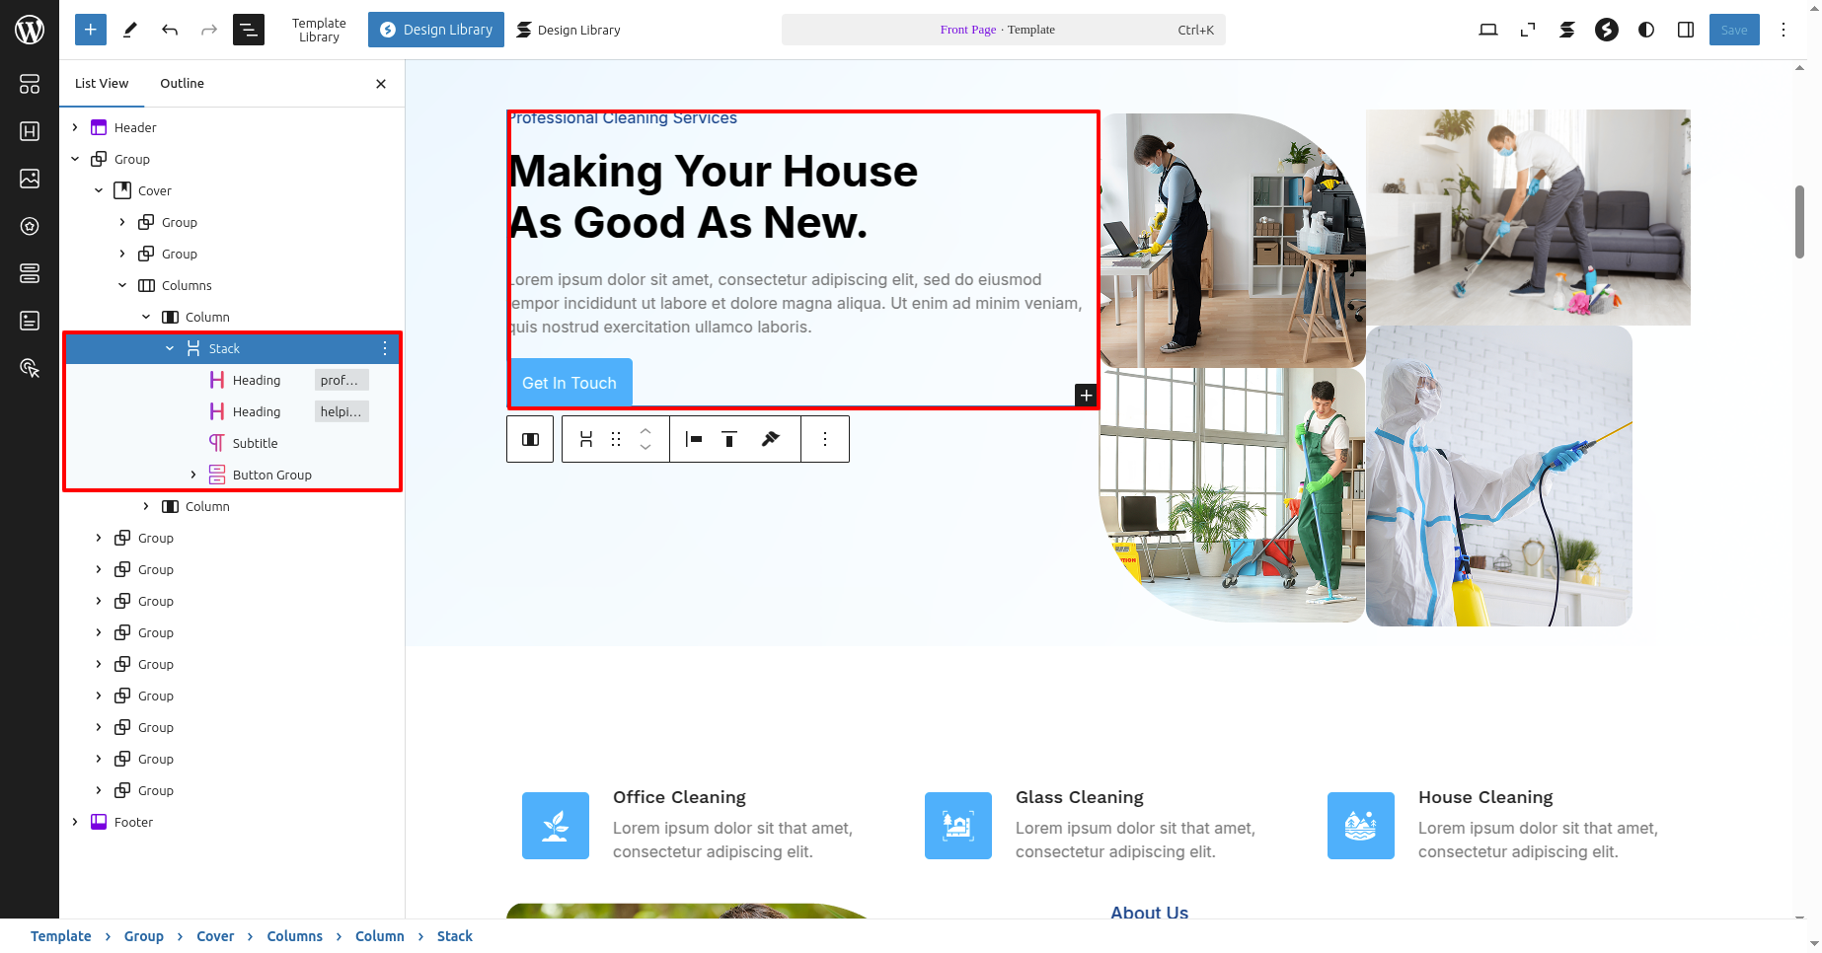This screenshot has width=1822, height=953.
Task: Undo the last change
Action: pyautogui.click(x=170, y=30)
